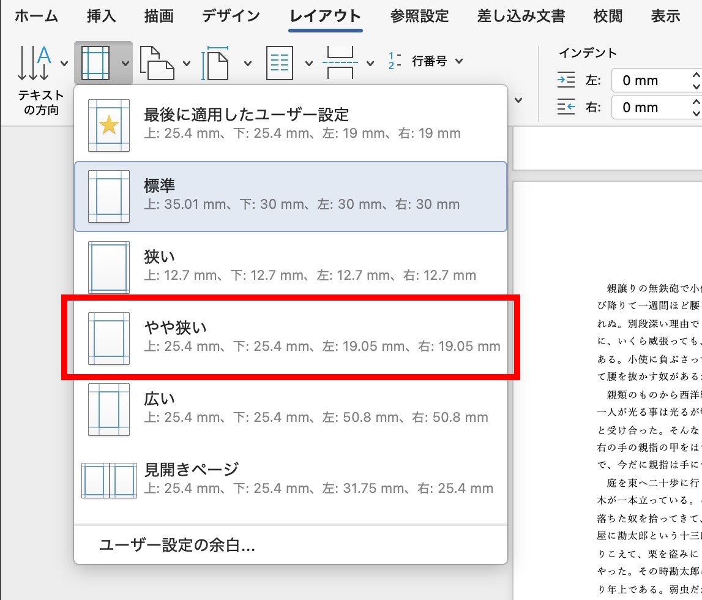Image resolution: width=702 pixels, height=600 pixels.
Task: Switch to the 挿入 tab
Action: 101,16
